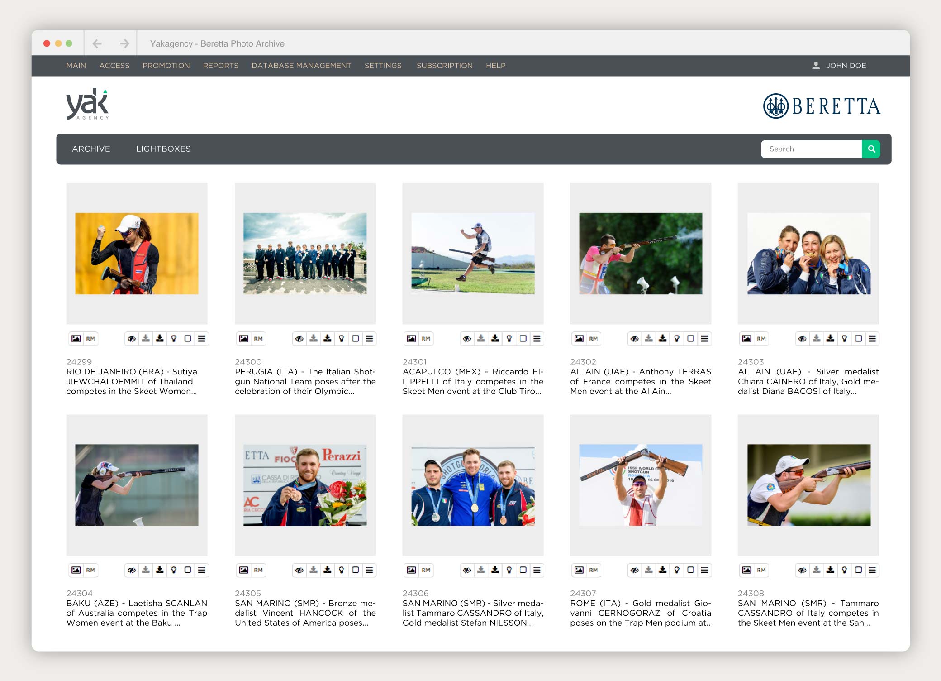Viewport: 941px width, 681px height.
Task: Click the black download icon for photo 24305
Action: click(x=328, y=570)
